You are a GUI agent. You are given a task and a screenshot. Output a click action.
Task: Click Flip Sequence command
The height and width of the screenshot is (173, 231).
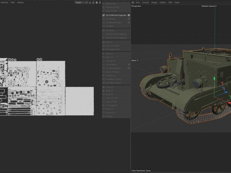pyautogui.click(x=116, y=105)
